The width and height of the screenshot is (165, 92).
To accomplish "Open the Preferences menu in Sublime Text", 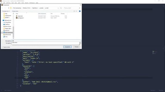I will click(32, 3).
